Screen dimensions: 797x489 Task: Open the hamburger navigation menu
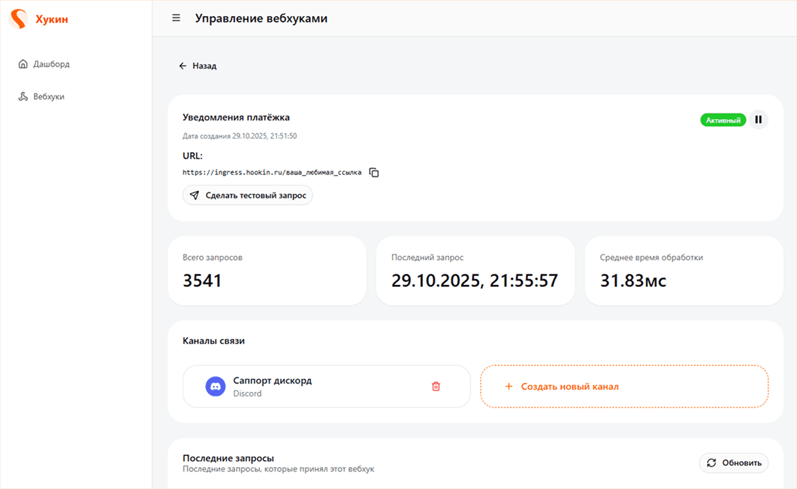pos(176,17)
